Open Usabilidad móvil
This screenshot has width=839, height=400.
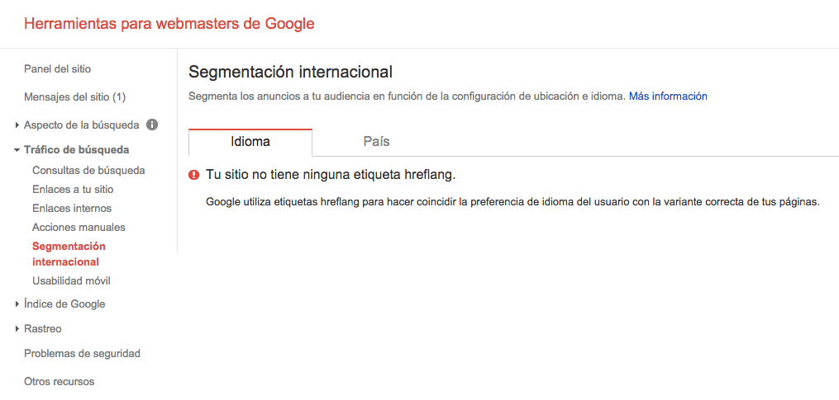pyautogui.click(x=71, y=281)
